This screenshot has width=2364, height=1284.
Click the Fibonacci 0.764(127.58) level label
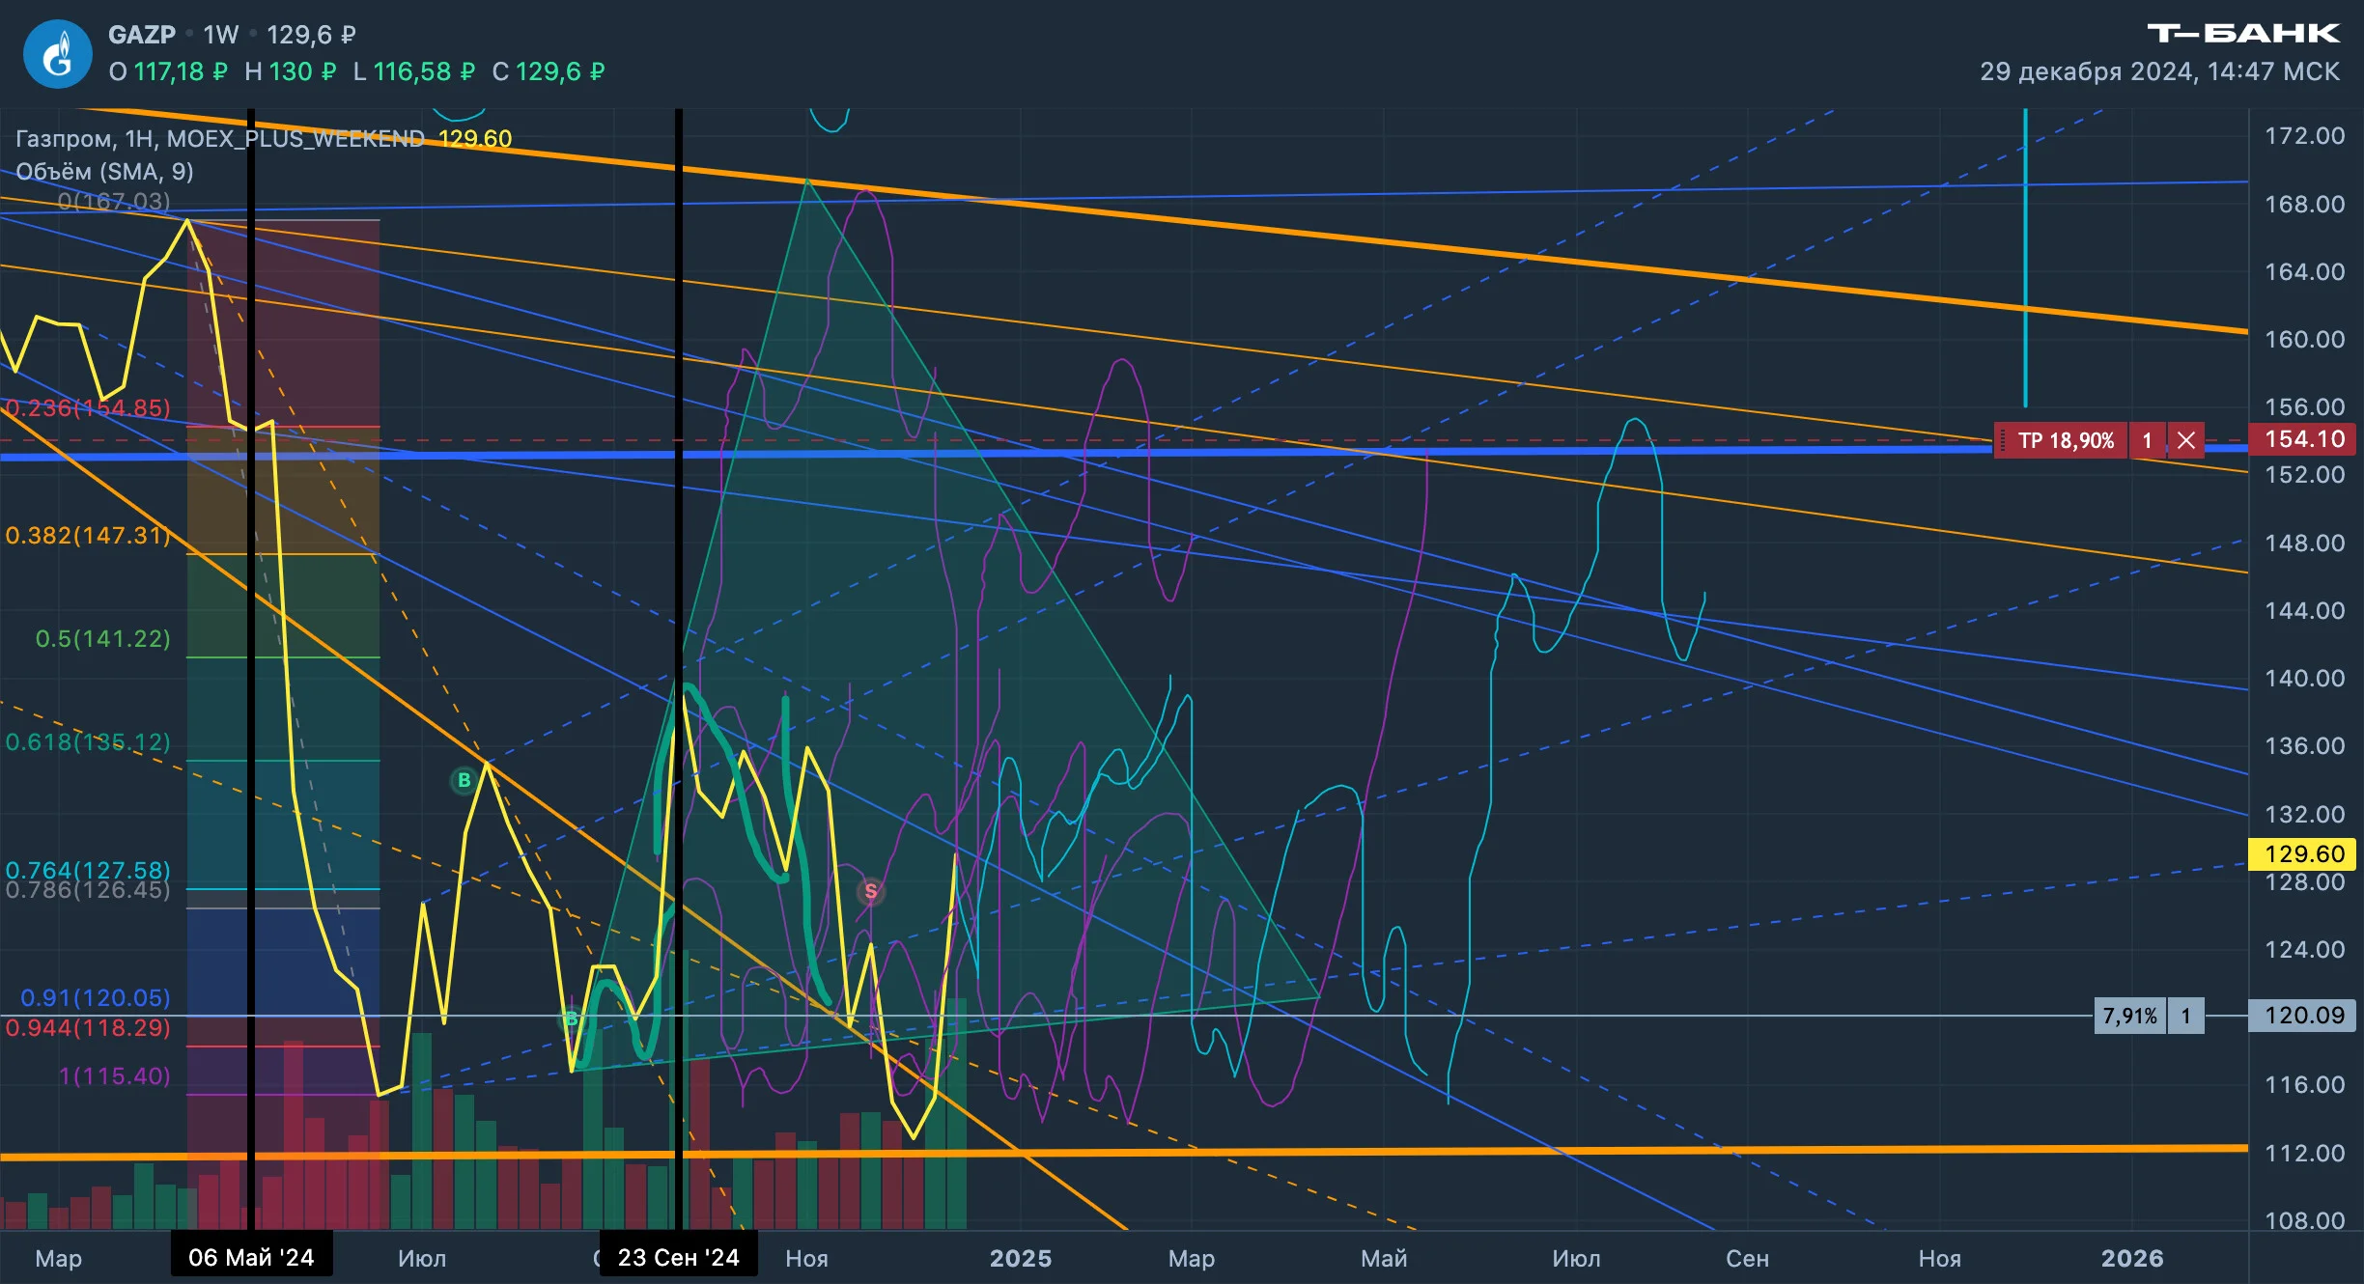(88, 870)
